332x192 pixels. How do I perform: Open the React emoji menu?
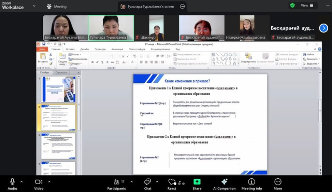[x=172, y=182]
